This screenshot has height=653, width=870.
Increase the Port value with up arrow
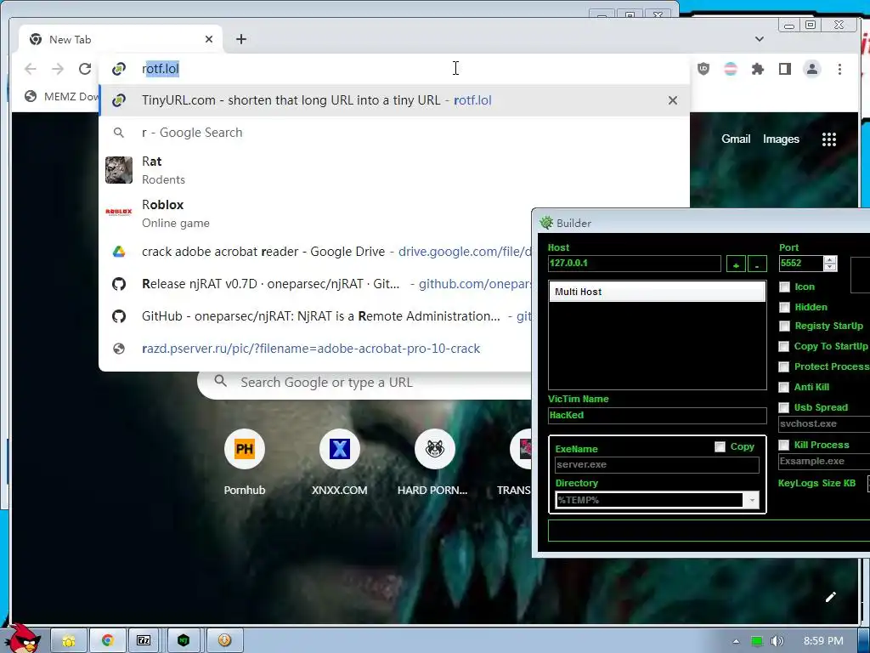coord(830,260)
